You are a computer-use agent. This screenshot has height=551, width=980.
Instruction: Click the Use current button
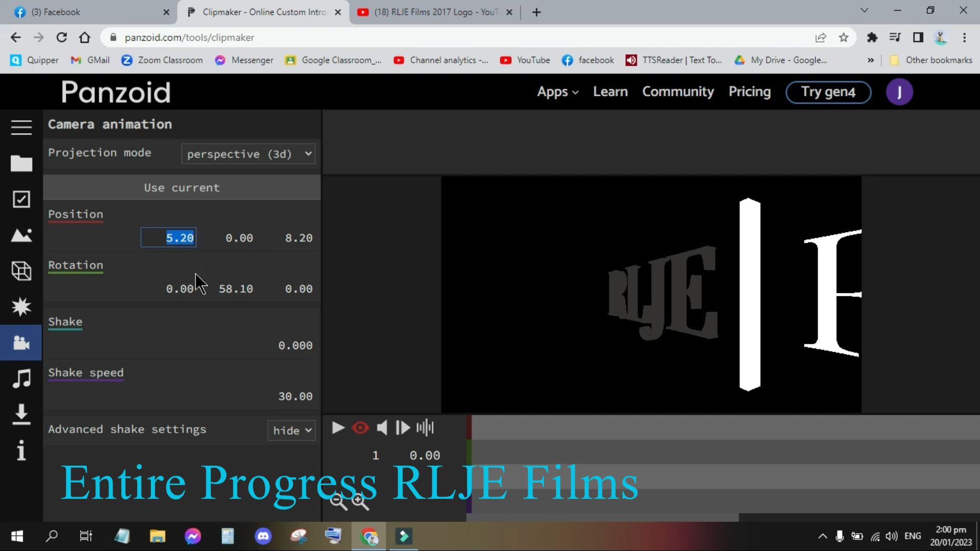182,188
